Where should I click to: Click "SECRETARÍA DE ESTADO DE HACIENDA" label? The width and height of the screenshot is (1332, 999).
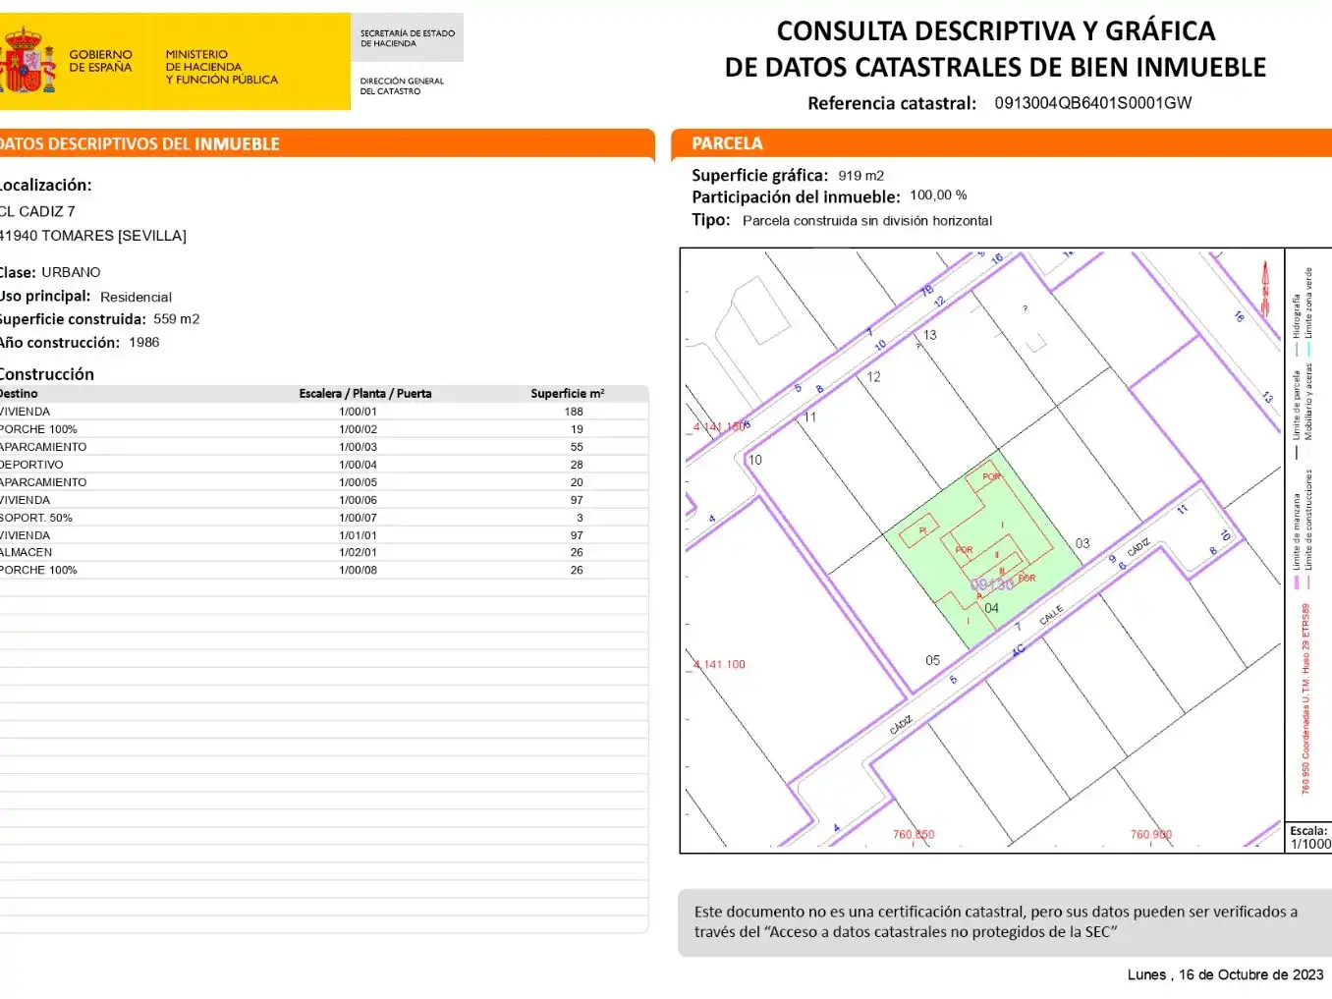(407, 38)
